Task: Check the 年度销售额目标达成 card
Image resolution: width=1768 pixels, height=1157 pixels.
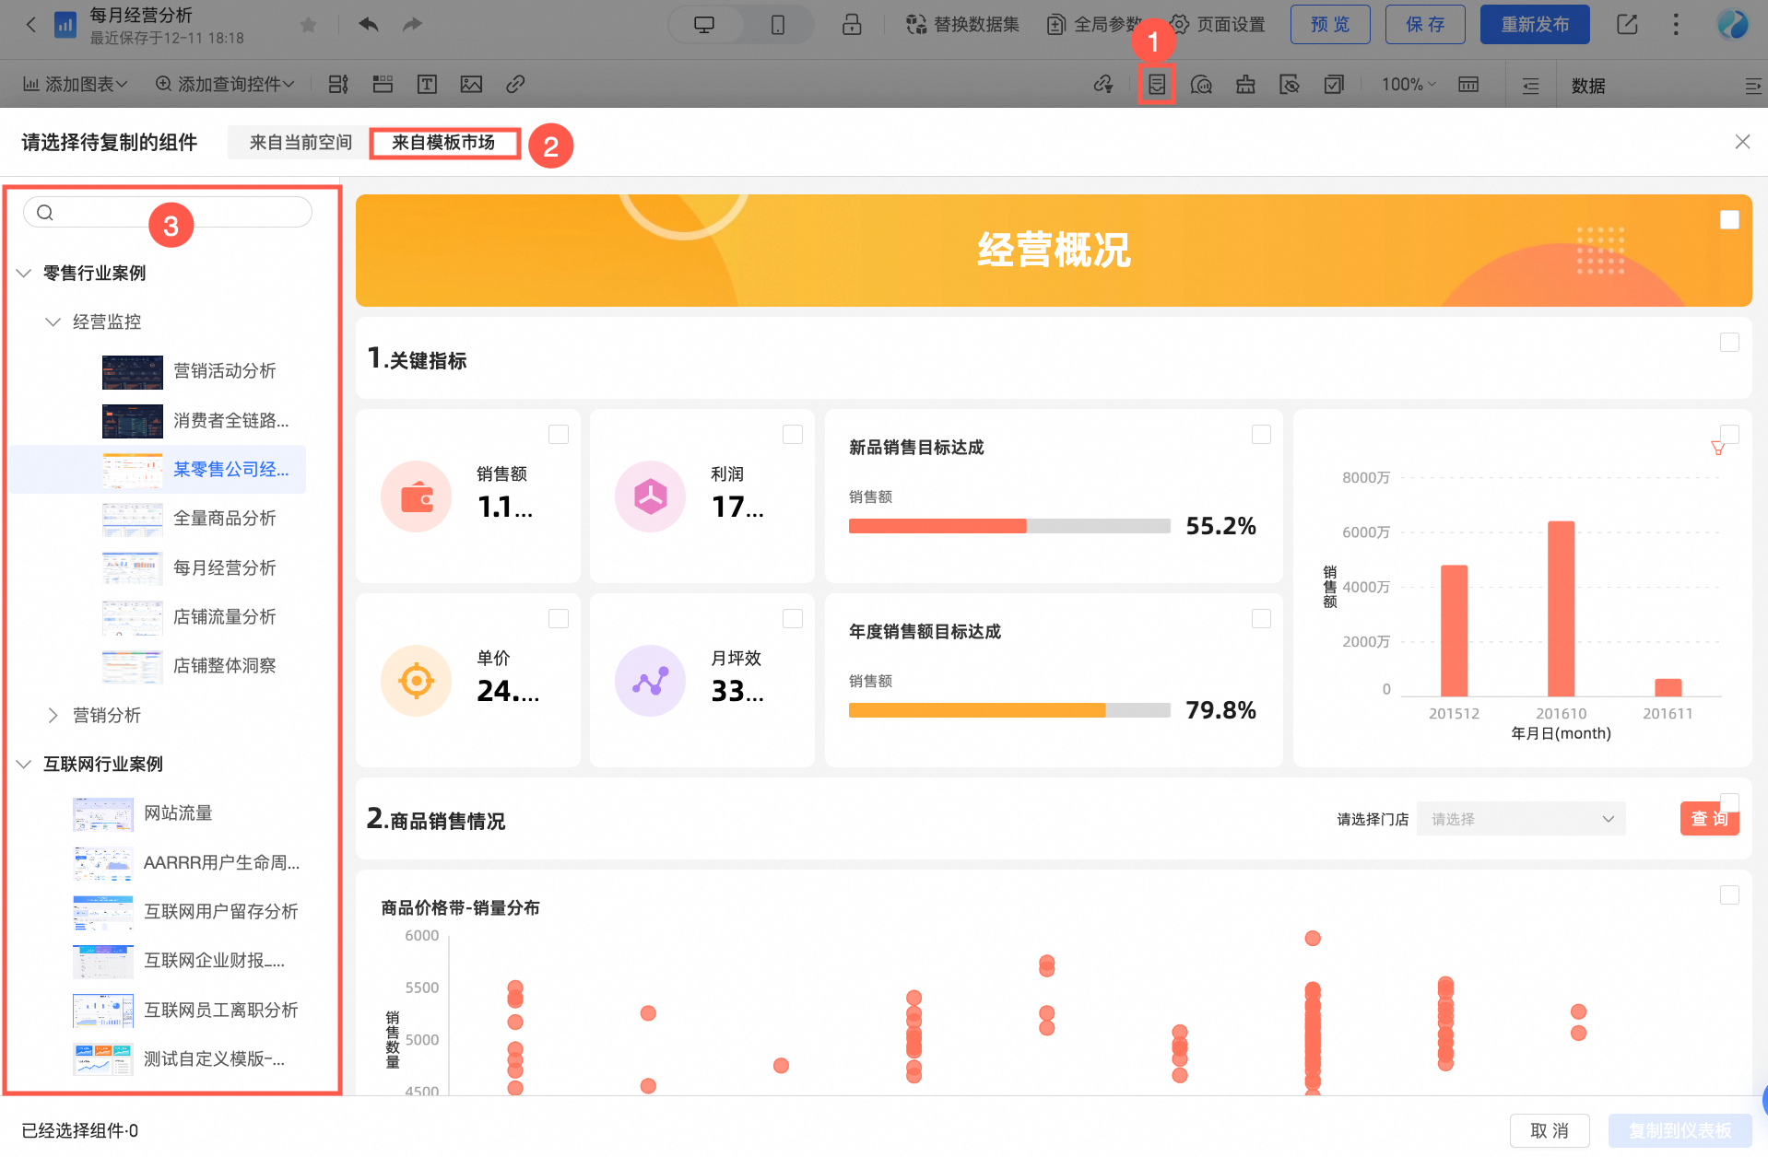Action: (x=1261, y=618)
